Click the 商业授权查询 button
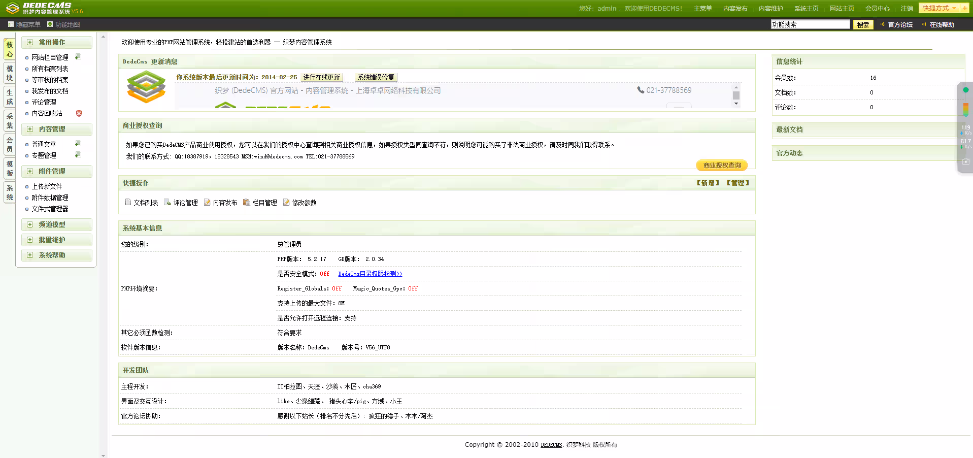Screen dimensions: 973x458 click(x=721, y=165)
